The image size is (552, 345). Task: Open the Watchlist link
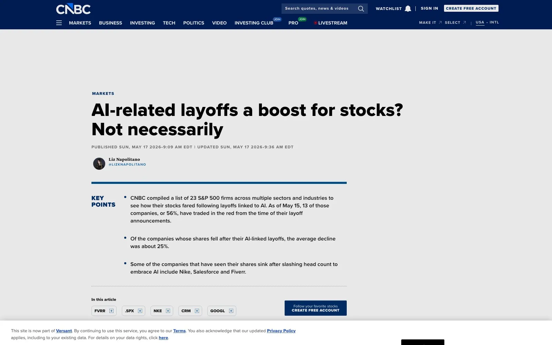coord(388,9)
